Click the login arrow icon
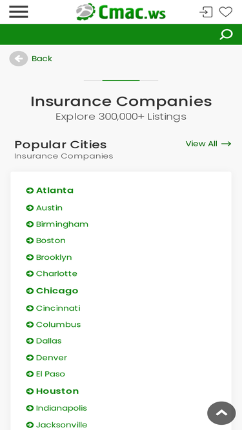Screen dimensions: 242x430 tap(206, 12)
